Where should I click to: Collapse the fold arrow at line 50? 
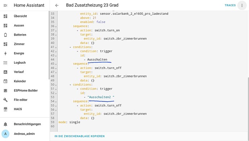point(56,85)
